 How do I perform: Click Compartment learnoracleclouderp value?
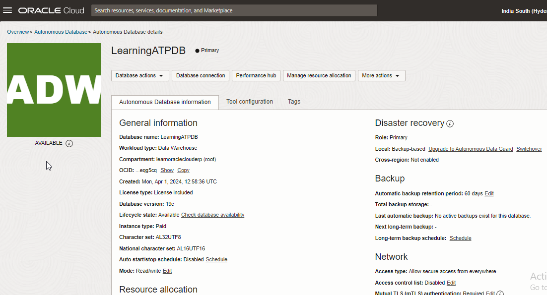(186, 159)
